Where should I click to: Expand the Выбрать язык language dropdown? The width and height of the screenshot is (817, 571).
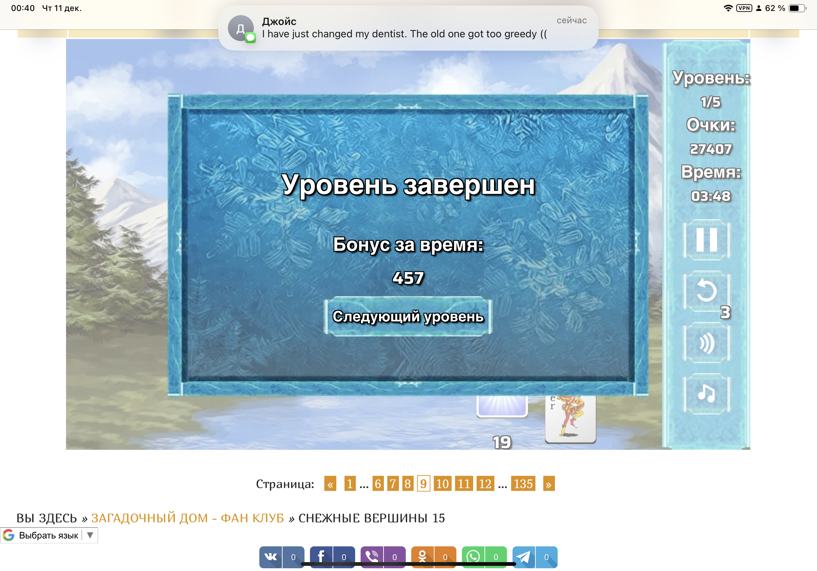tap(49, 535)
